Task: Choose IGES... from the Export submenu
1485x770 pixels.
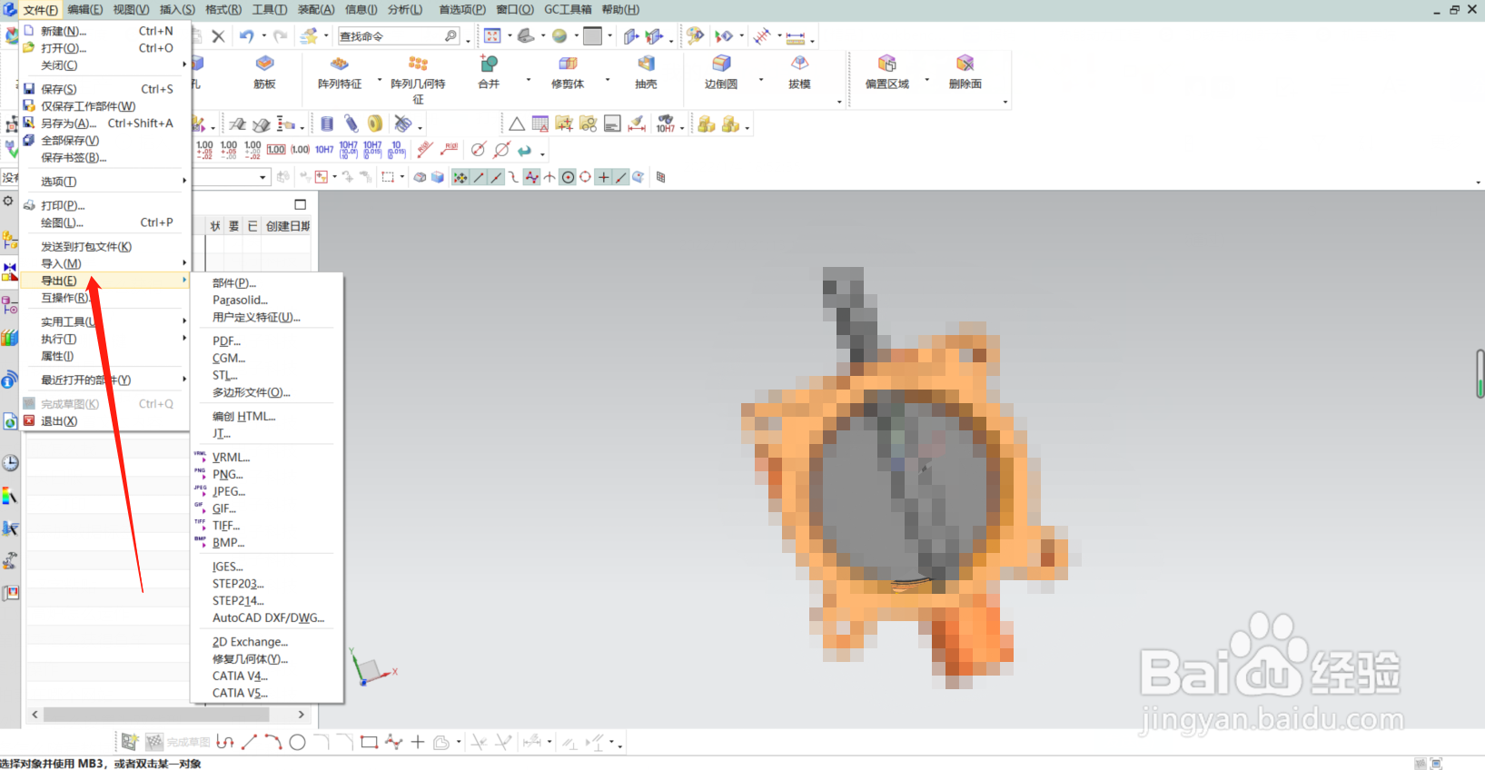Action: pos(228,567)
